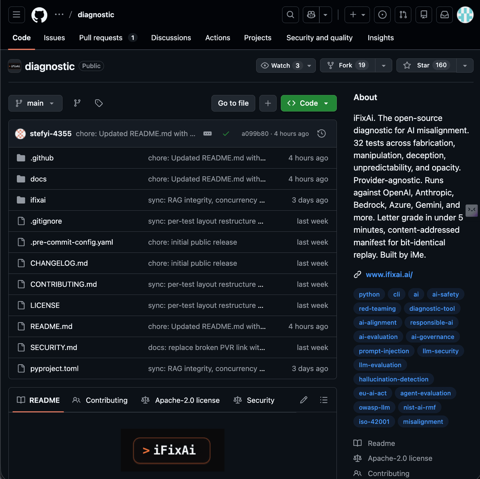The image size is (480, 479).
Task: Open pyproject.toml file
Action: [54, 369]
